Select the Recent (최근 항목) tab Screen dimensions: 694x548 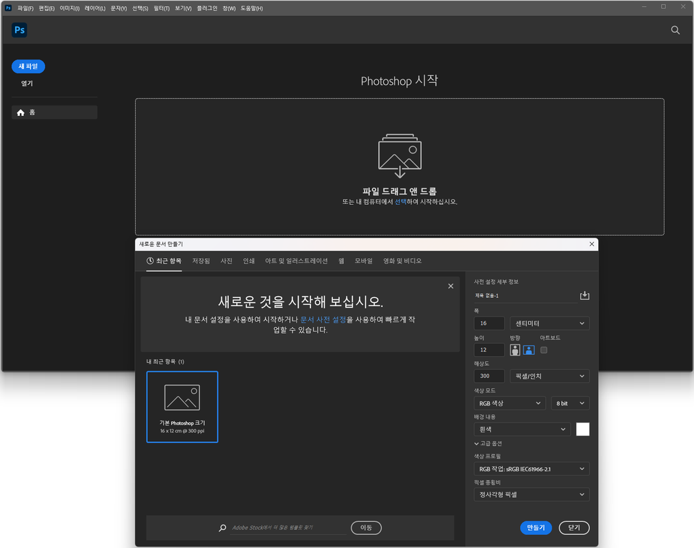164,261
